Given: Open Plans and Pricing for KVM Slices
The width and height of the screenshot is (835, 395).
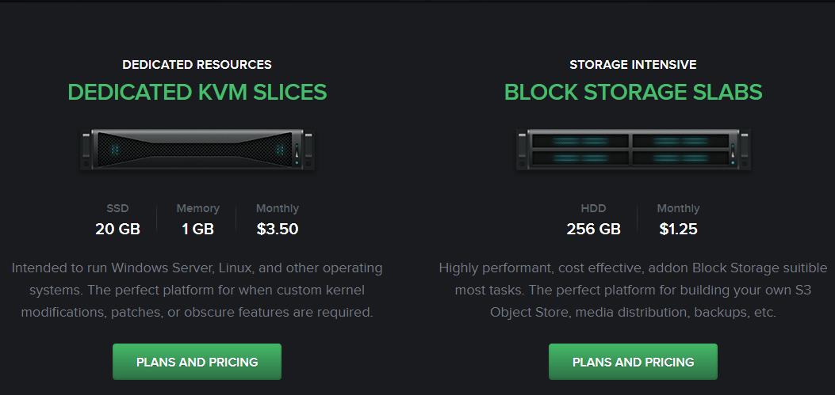Looking at the screenshot, I should (x=197, y=362).
